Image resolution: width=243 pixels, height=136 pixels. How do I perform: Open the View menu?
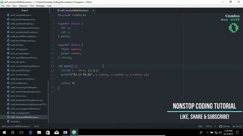click(14, 6)
